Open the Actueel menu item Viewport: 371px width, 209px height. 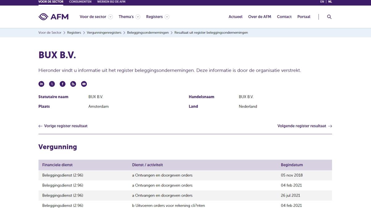click(235, 17)
